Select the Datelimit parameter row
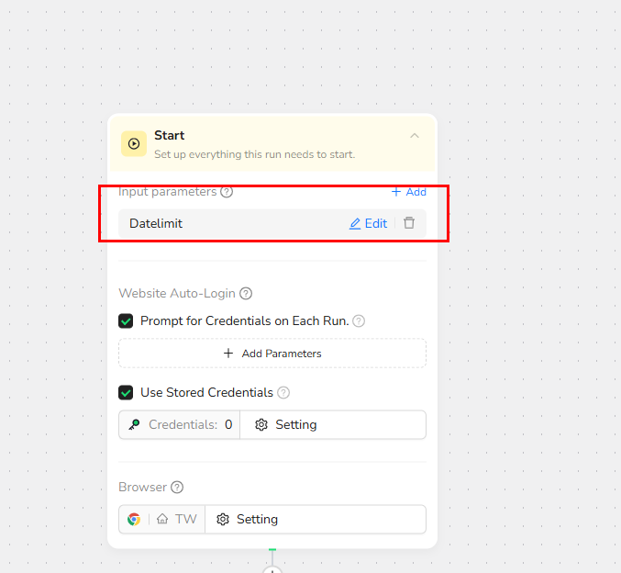This screenshot has height=573, width=621. pyautogui.click(x=220, y=223)
